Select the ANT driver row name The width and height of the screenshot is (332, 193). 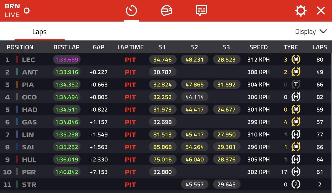click(x=30, y=72)
